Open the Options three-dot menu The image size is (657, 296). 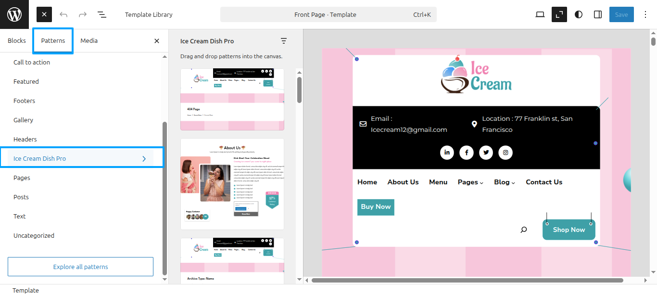pos(645,14)
